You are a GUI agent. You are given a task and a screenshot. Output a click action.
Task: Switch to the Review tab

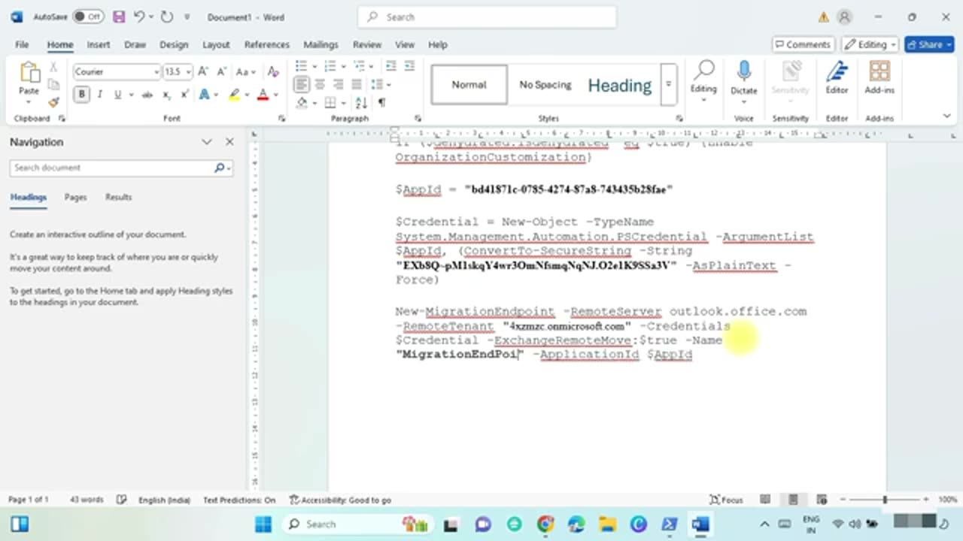pos(367,44)
